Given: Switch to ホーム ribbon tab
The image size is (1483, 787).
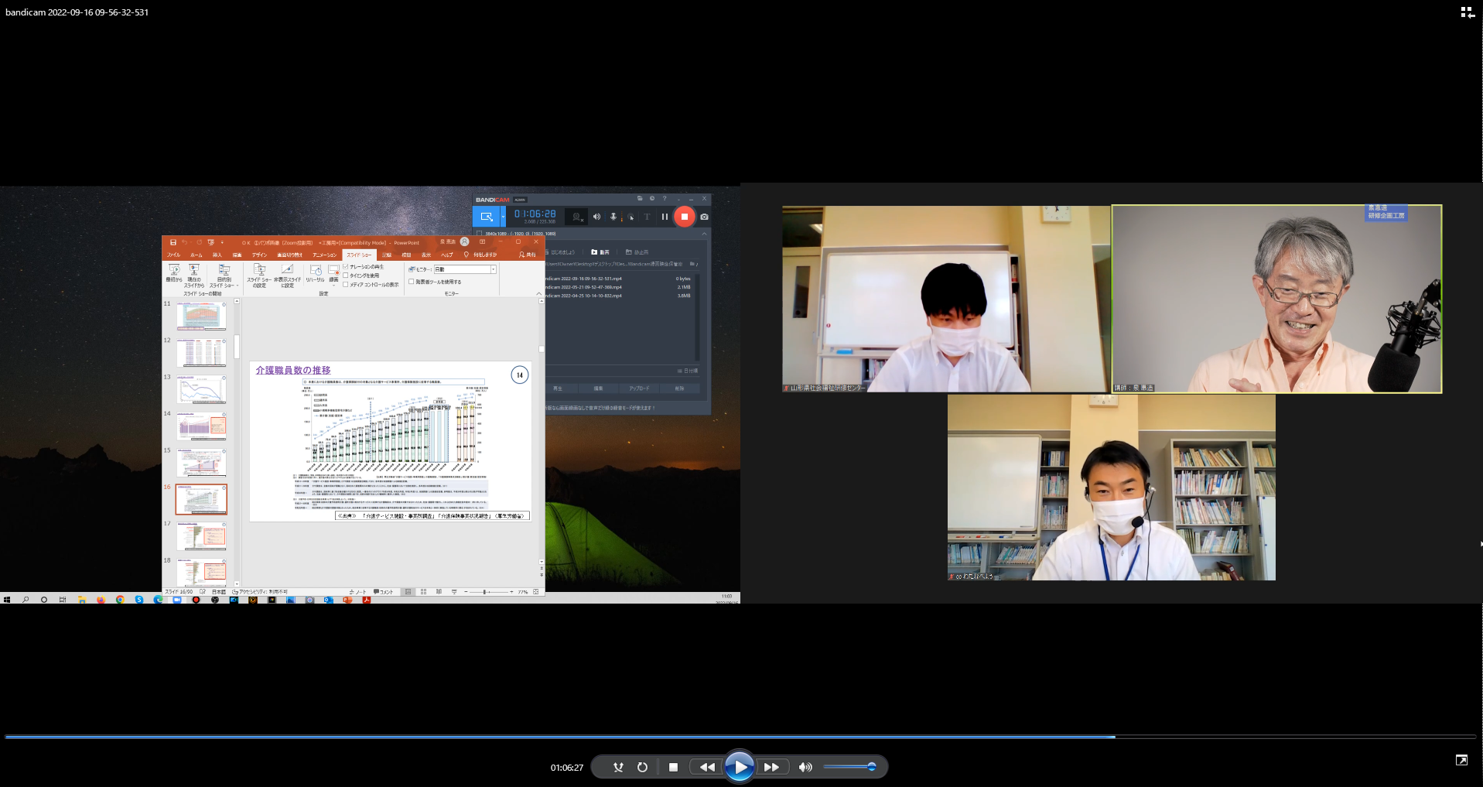Looking at the screenshot, I should pos(196,255).
